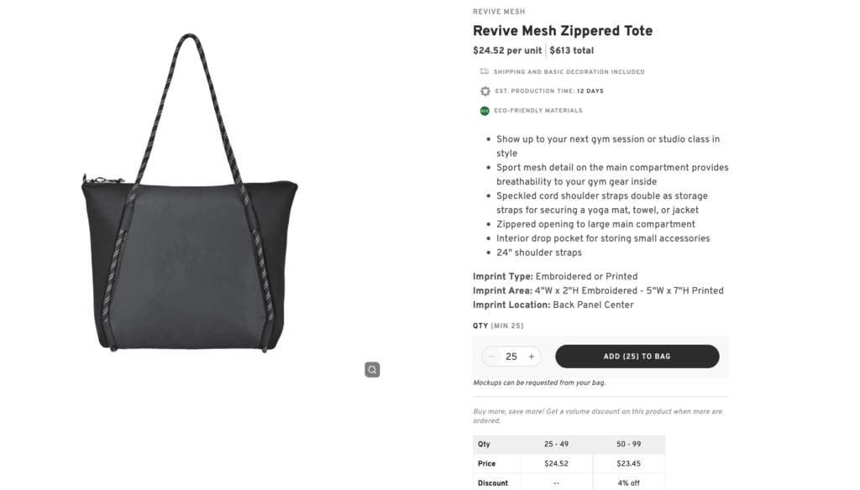This screenshot has width=860, height=490.
Task: Select the 50 - 99 quantity column
Action: pos(627,444)
